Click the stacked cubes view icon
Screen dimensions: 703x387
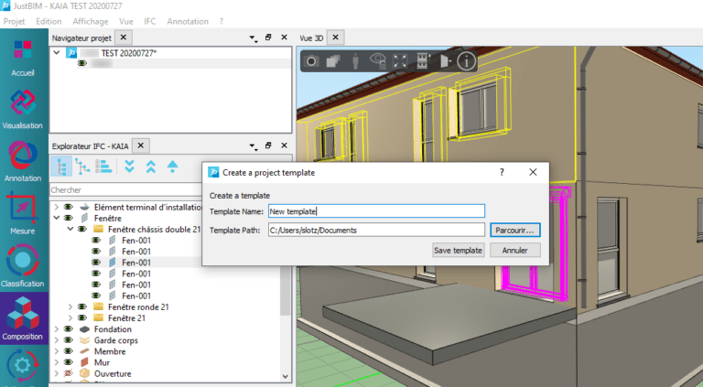point(333,61)
